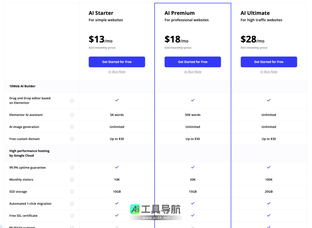Start free with AI Premium plan button
The image size is (312, 228).
click(x=193, y=62)
